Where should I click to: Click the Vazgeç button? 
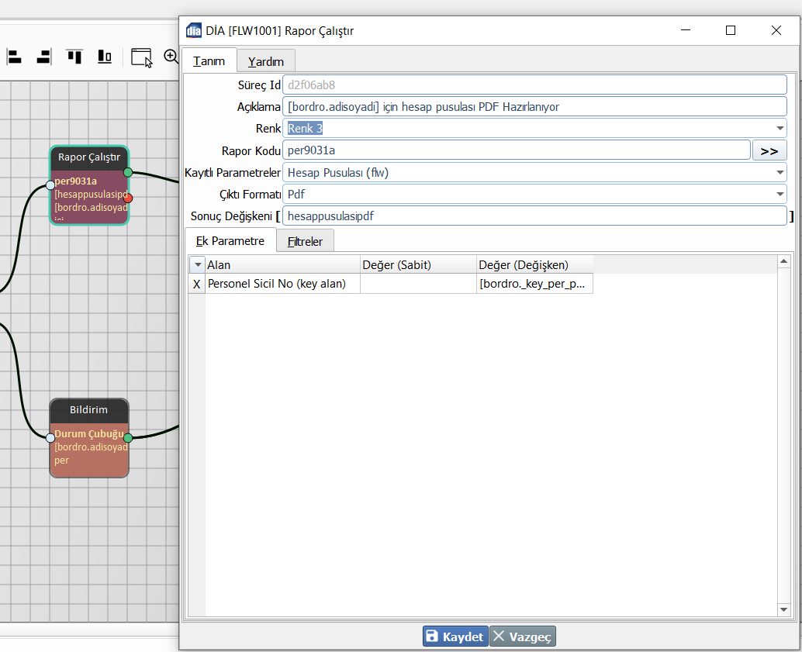coord(523,636)
